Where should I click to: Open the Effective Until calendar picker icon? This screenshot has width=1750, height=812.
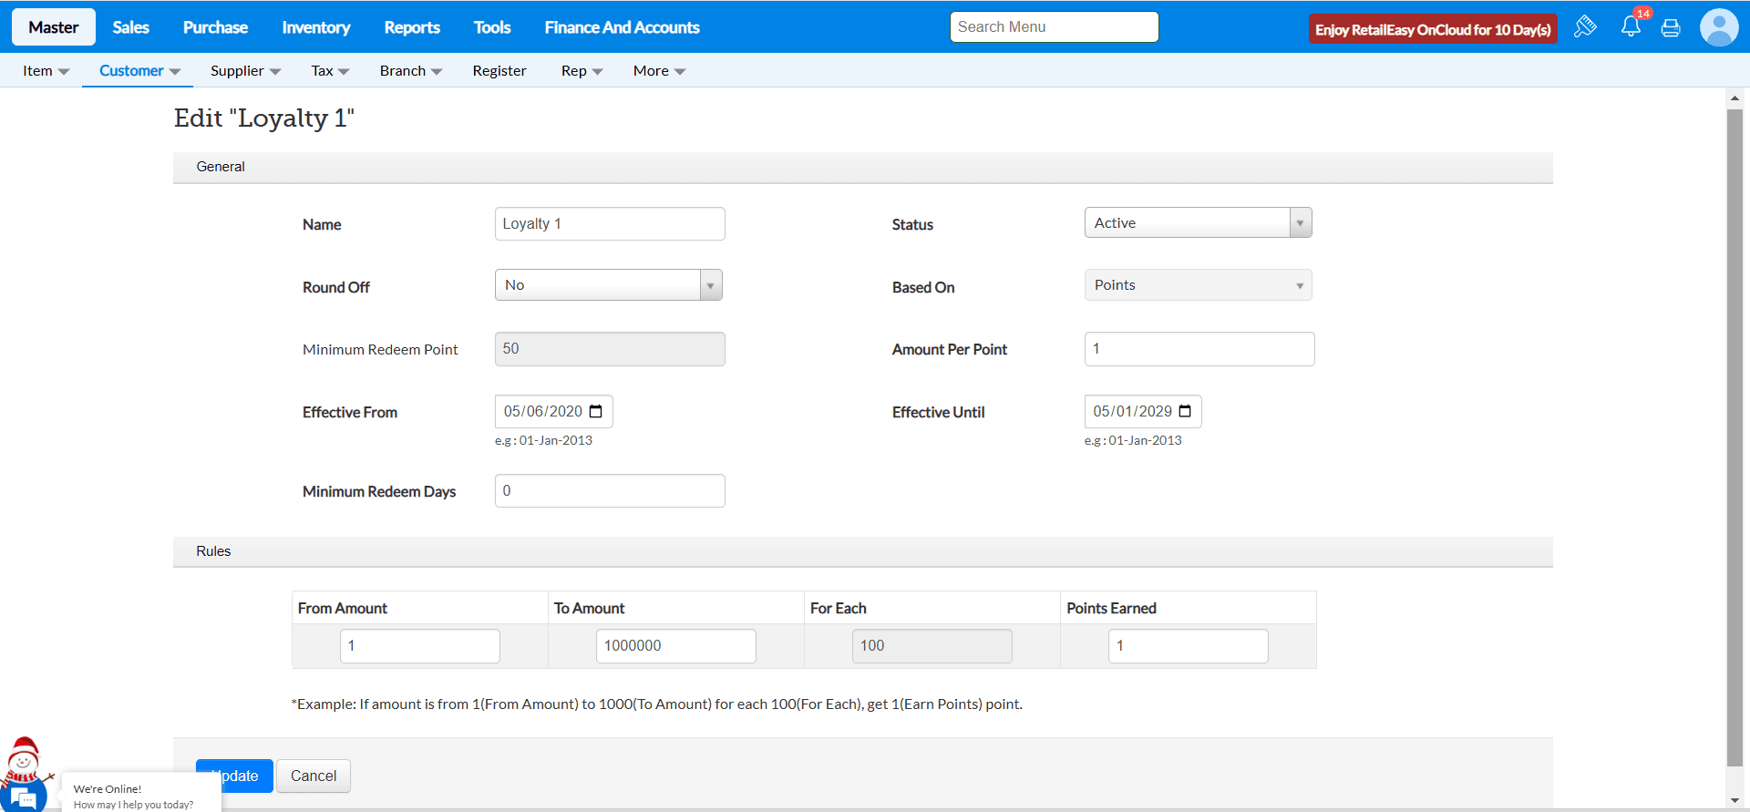click(x=1185, y=412)
